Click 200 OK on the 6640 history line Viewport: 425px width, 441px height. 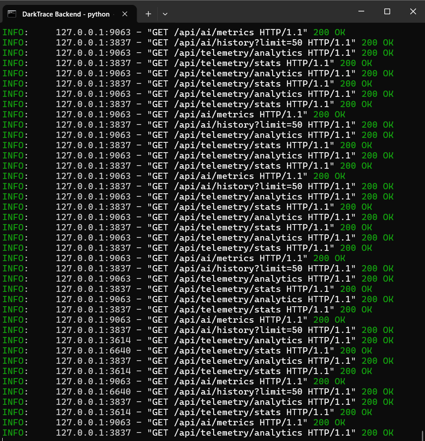tap(378, 392)
